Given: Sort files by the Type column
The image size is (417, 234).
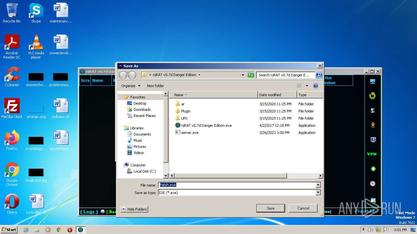Looking at the screenshot, I should click(x=310, y=95).
